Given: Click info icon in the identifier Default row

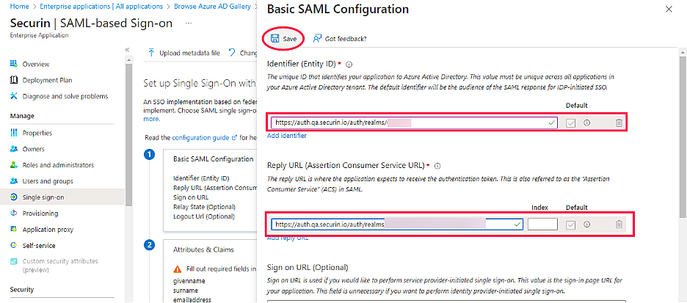Looking at the screenshot, I should point(587,123).
